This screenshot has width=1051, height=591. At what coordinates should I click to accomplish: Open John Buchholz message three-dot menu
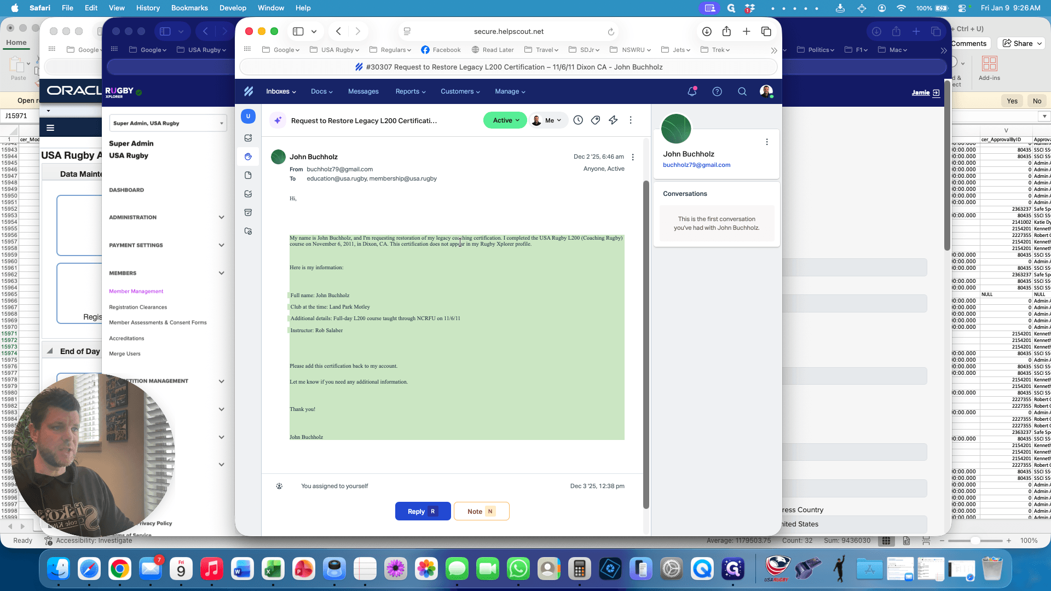[633, 157]
